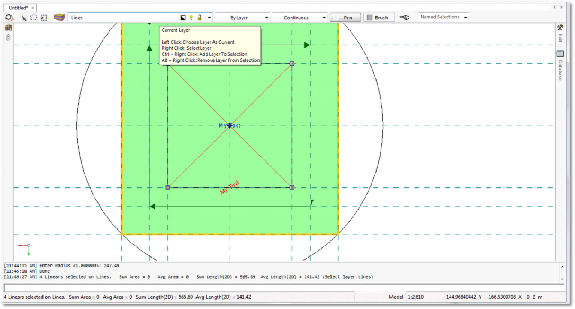Viewport: 575px width, 309px height.
Task: Click the blue My Text label at center
Action: coord(230,126)
